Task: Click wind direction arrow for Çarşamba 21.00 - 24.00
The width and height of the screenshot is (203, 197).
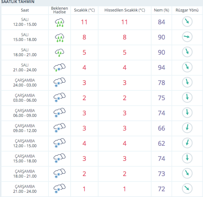Action: pyautogui.click(x=187, y=189)
